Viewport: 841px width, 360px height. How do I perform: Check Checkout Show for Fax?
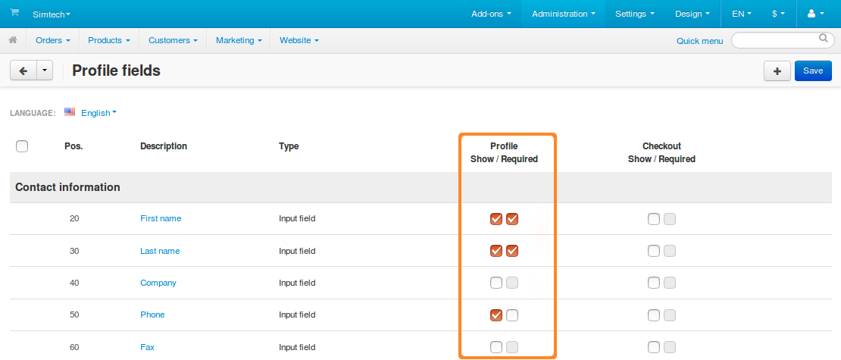click(x=653, y=347)
